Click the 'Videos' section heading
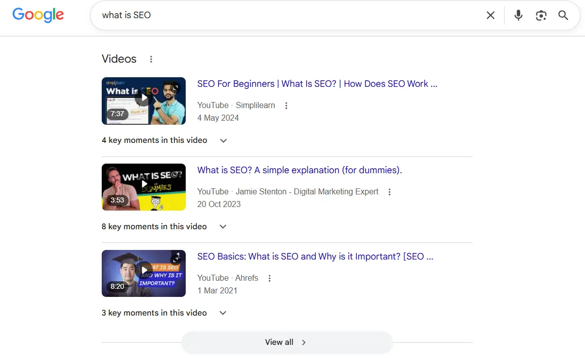Viewport: 585px width, 358px height. coord(119,59)
